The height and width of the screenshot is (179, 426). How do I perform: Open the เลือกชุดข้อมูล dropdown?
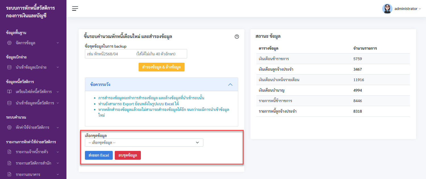(x=144, y=142)
